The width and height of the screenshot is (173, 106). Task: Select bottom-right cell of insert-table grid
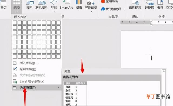(x=58, y=56)
